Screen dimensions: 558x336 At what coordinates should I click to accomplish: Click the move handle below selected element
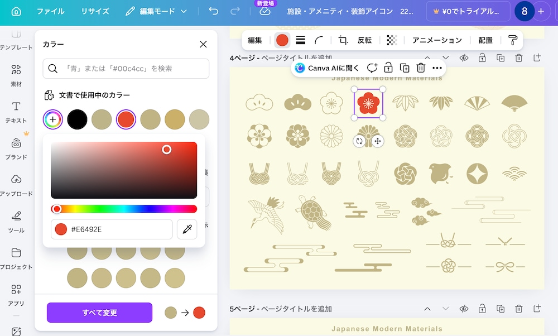378,141
